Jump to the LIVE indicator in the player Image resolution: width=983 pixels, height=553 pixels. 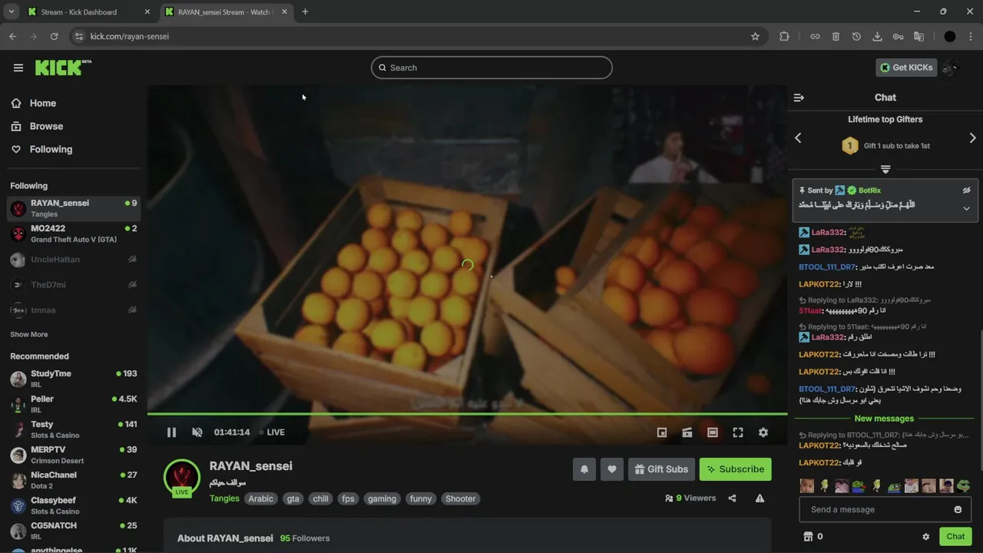tap(272, 432)
